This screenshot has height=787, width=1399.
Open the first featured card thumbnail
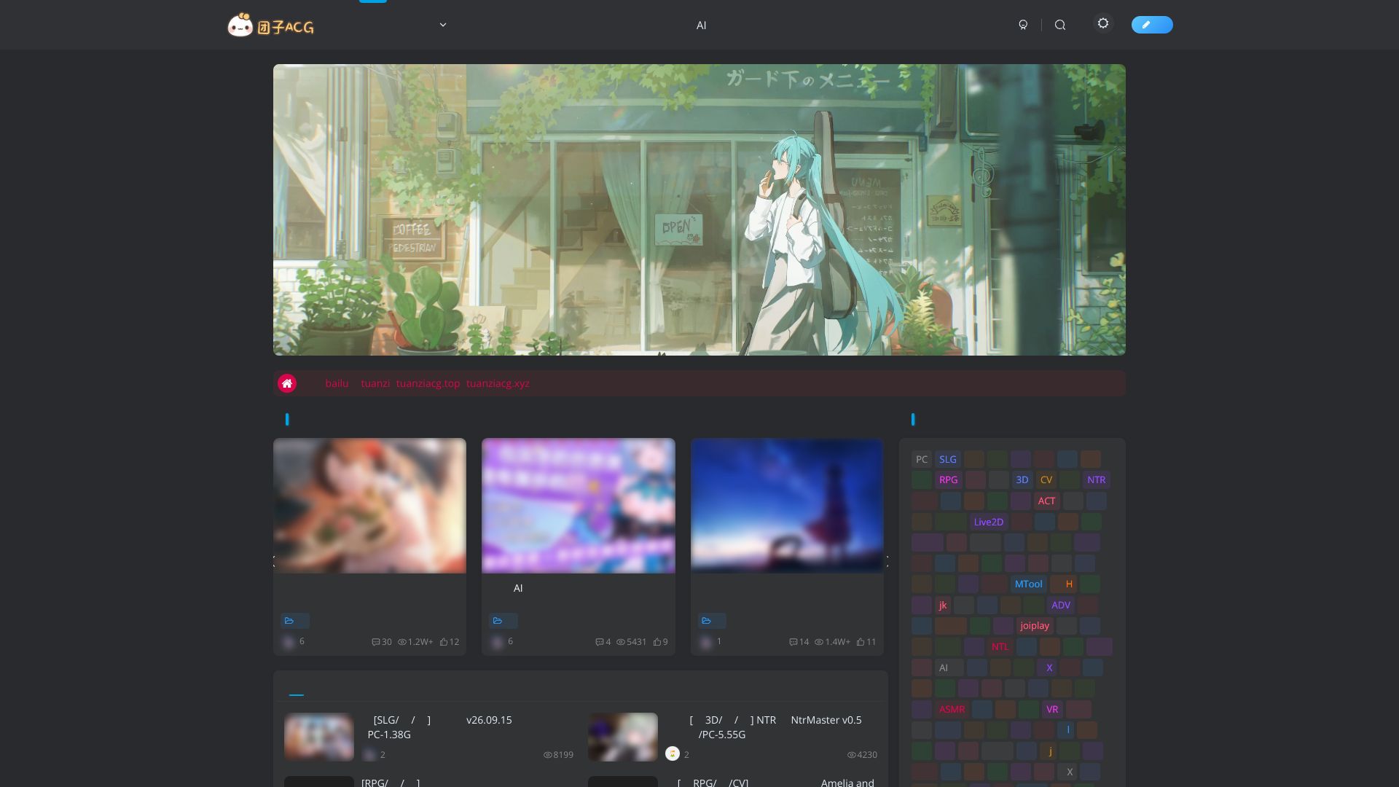pyautogui.click(x=369, y=506)
